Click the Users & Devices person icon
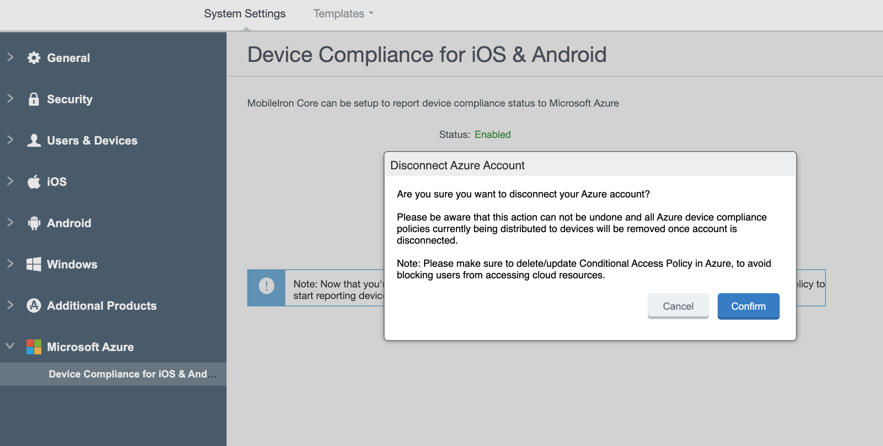 pyautogui.click(x=34, y=140)
